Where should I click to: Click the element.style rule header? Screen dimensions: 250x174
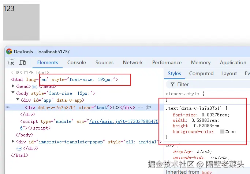[x=185, y=94]
